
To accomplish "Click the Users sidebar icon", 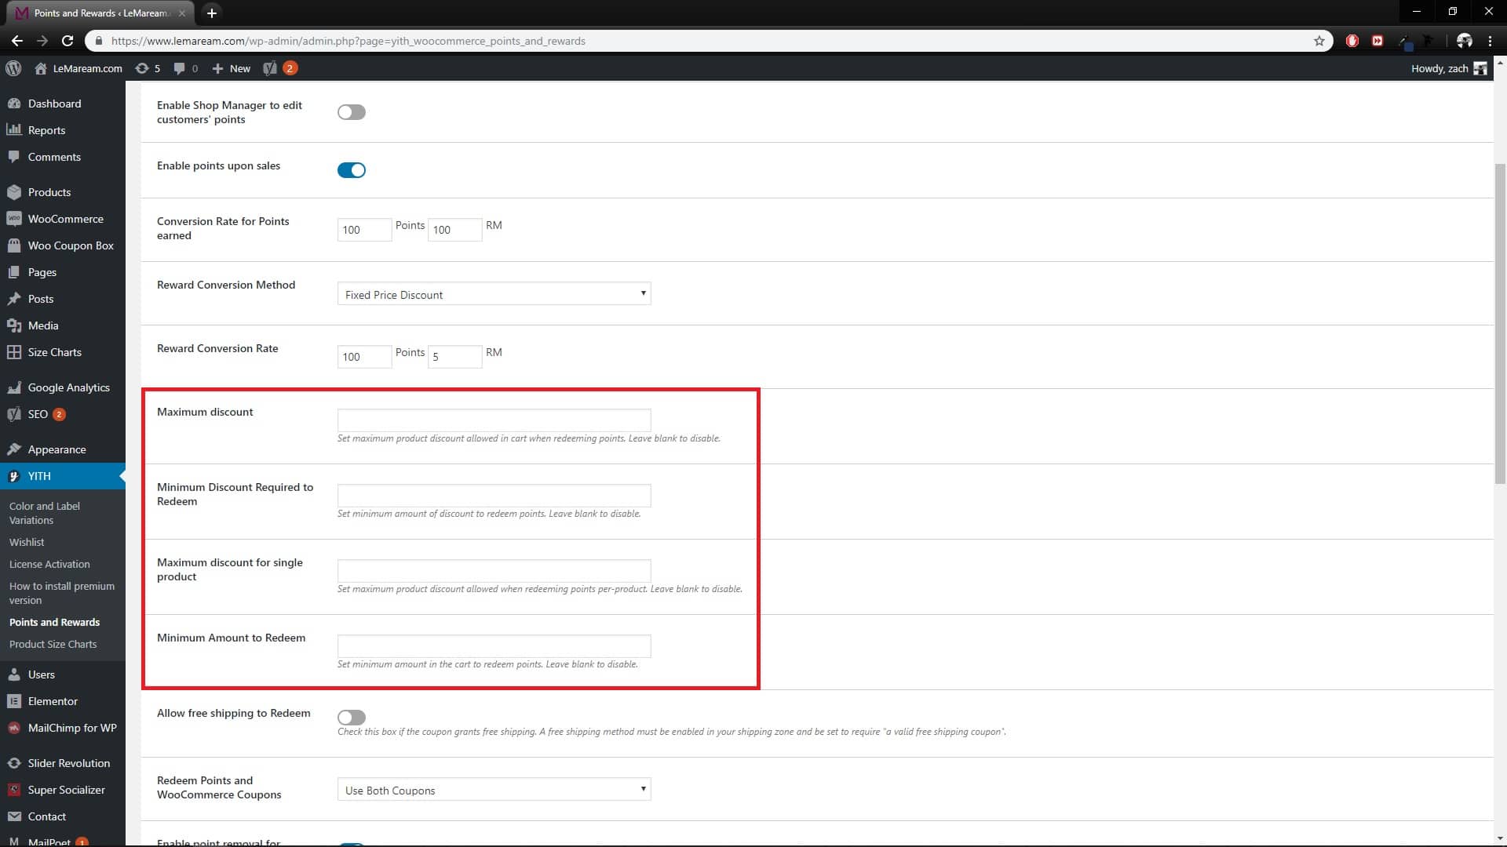I will pyautogui.click(x=14, y=674).
